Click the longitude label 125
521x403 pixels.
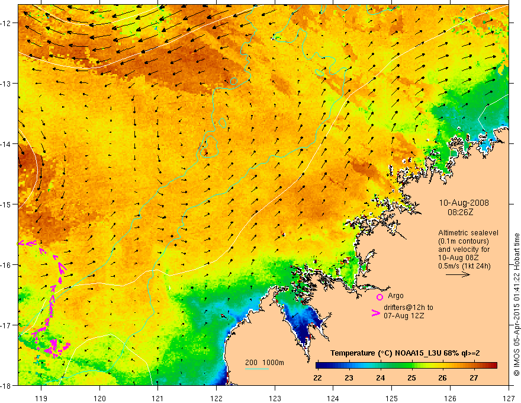pos(392,398)
